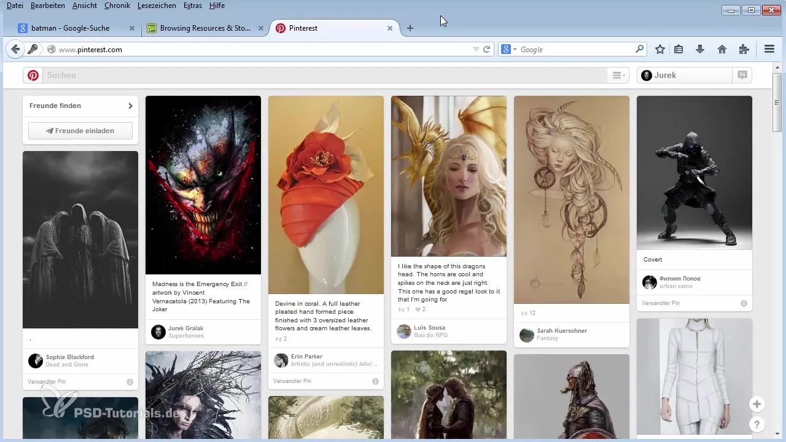The image size is (786, 442).
Task: Open the bookmarks list icon
Action: tap(679, 49)
